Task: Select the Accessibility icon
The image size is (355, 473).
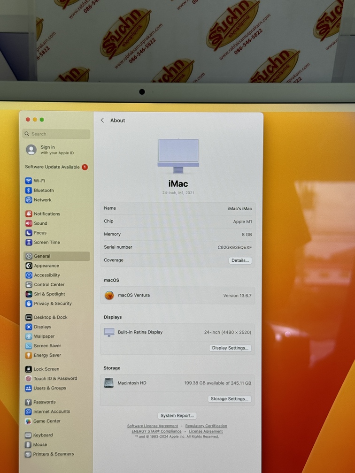Action: pyautogui.click(x=29, y=275)
